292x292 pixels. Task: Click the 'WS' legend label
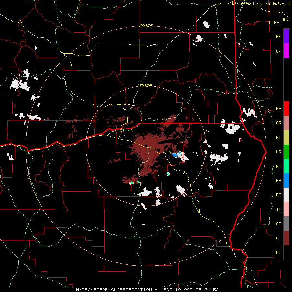(278, 180)
